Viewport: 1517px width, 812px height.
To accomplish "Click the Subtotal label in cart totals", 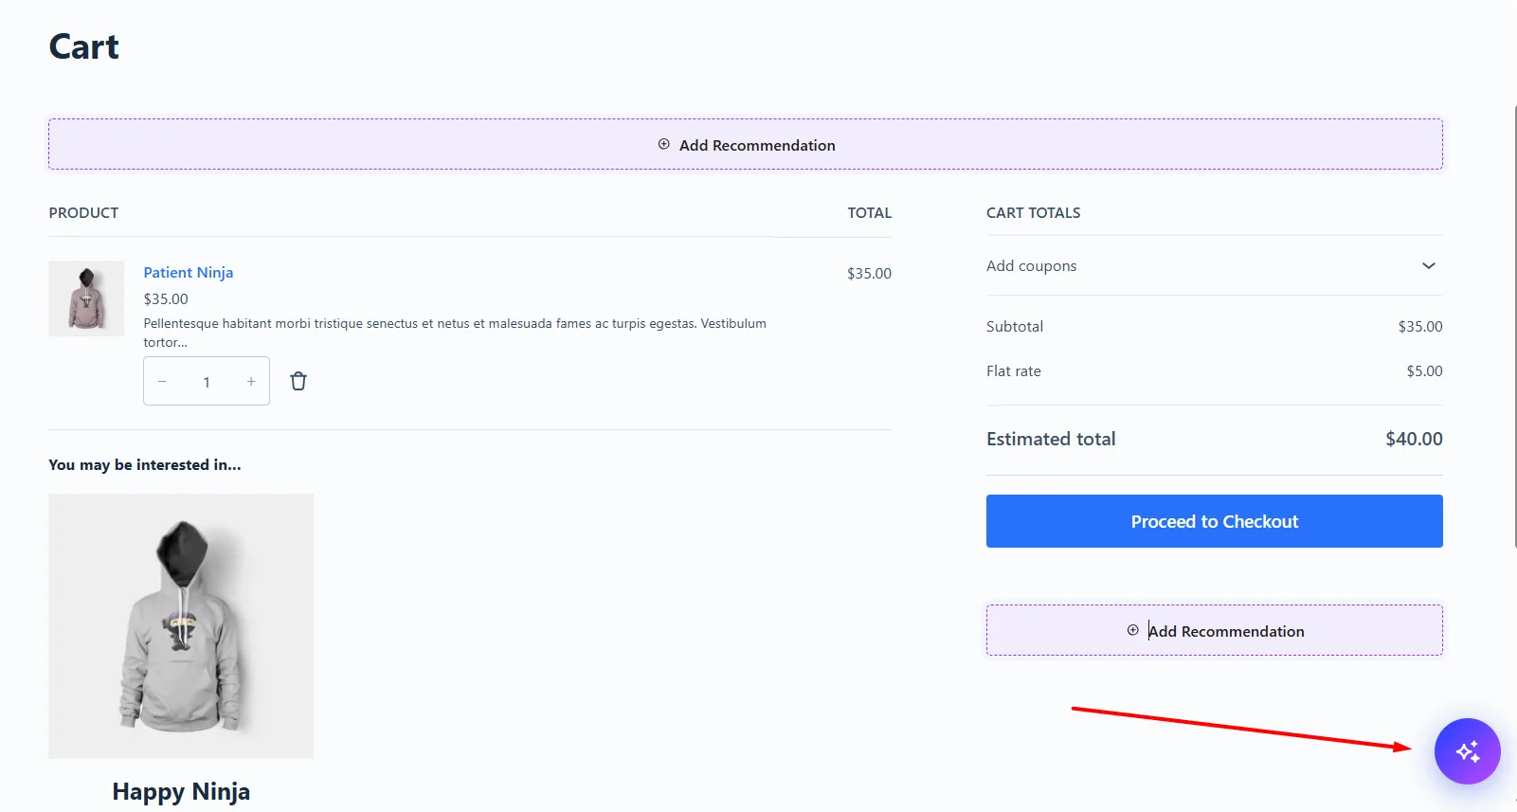I will tap(1015, 327).
